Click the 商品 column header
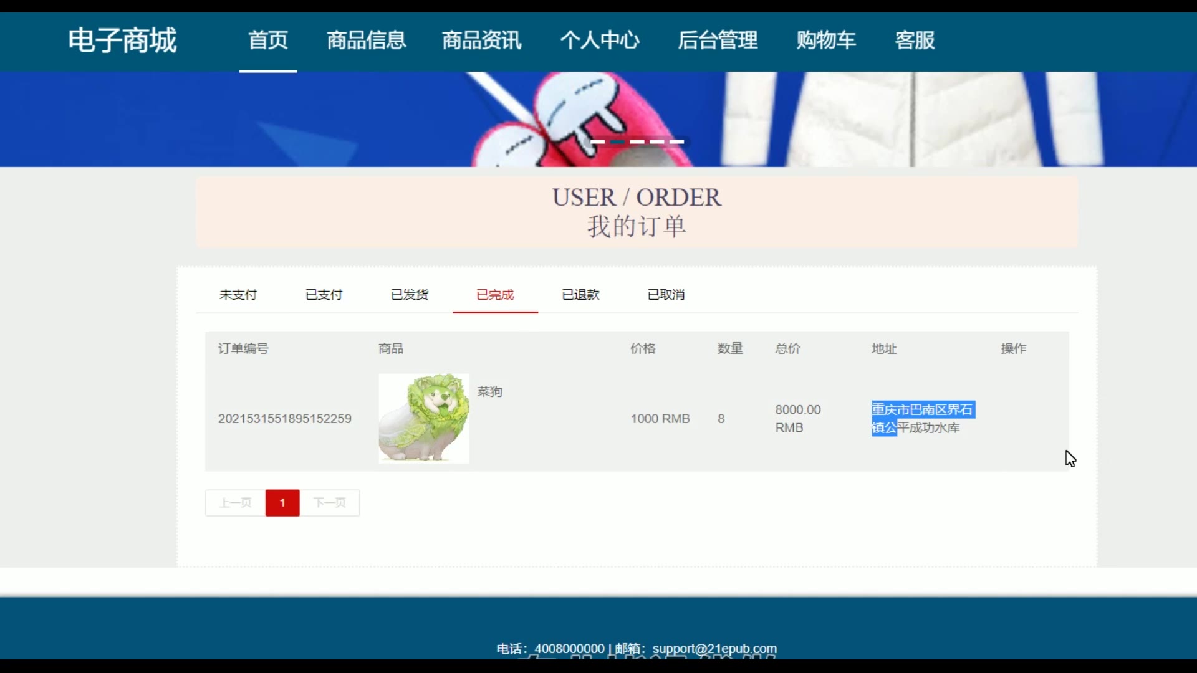Screen dimensions: 1197x673 pyautogui.click(x=391, y=349)
